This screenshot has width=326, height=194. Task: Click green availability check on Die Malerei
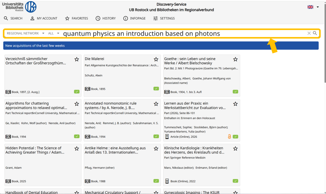coord(156,89)
